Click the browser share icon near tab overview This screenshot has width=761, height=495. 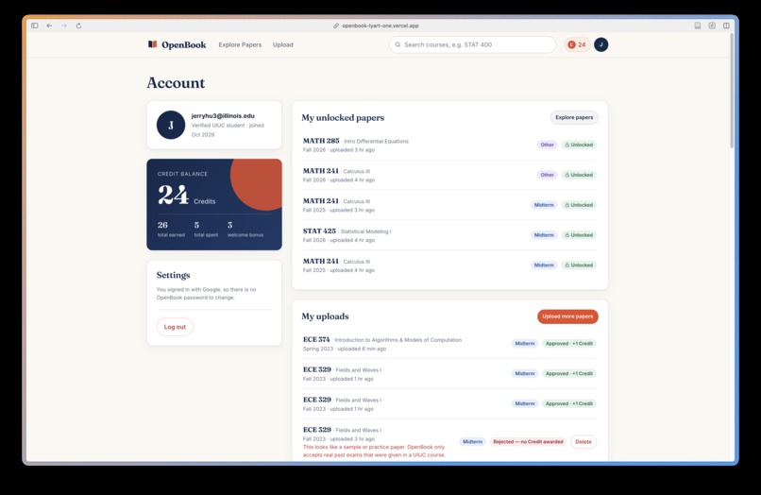pos(712,26)
